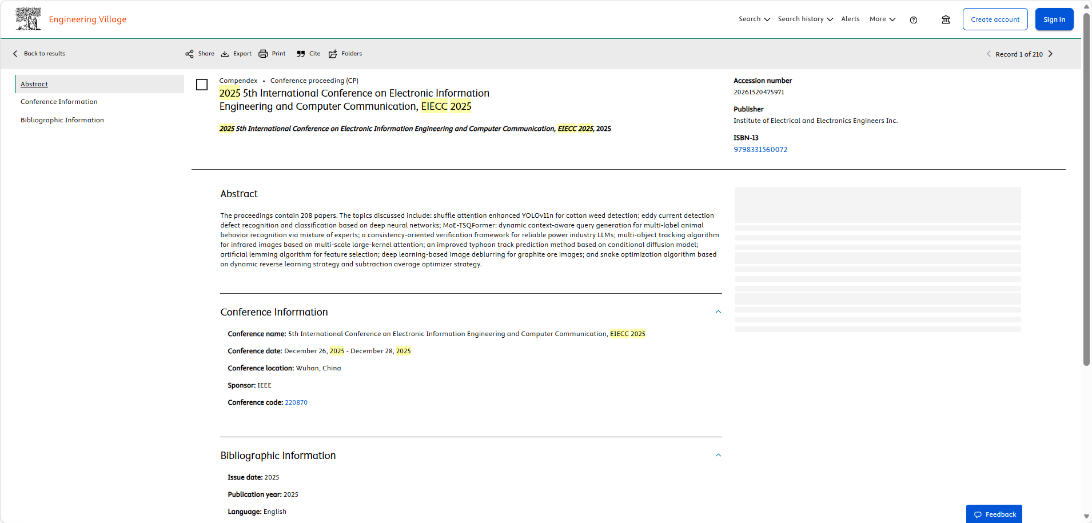Click the Abstract section heading

[239, 194]
